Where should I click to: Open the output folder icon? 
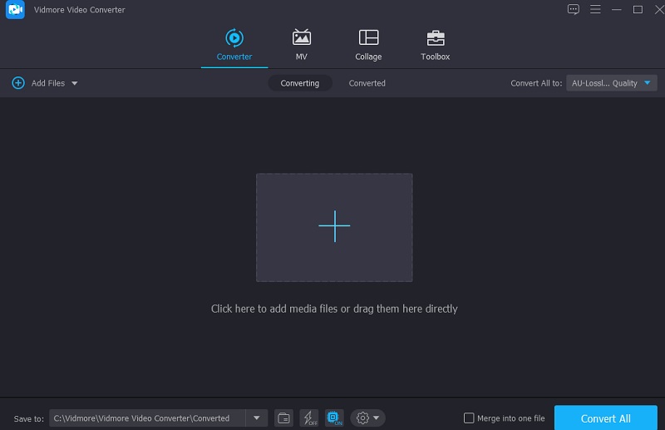point(283,418)
